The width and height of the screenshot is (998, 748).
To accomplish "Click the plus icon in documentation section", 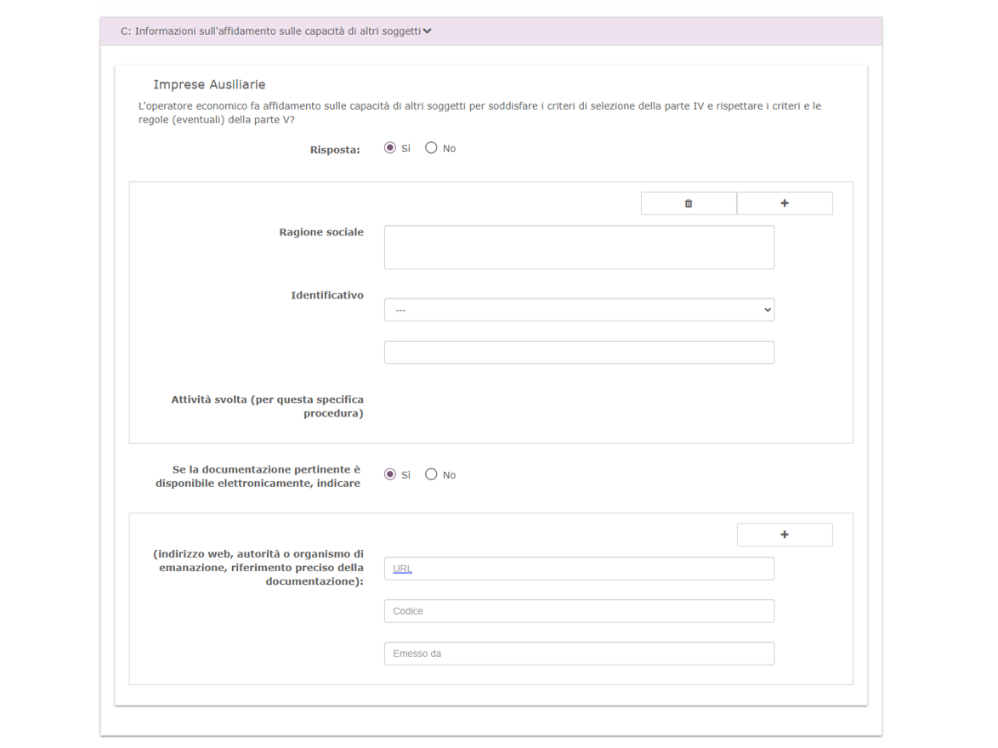I will pos(785,535).
